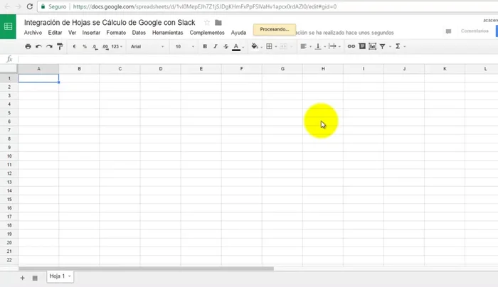Toggle italic text formatting
The image size is (498, 287).
coord(215,46)
